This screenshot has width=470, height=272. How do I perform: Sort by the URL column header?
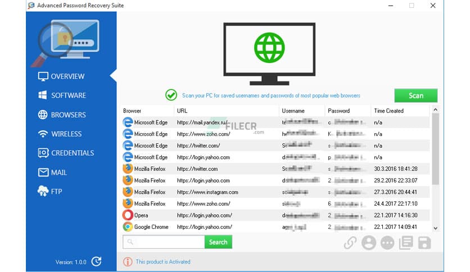click(x=227, y=111)
